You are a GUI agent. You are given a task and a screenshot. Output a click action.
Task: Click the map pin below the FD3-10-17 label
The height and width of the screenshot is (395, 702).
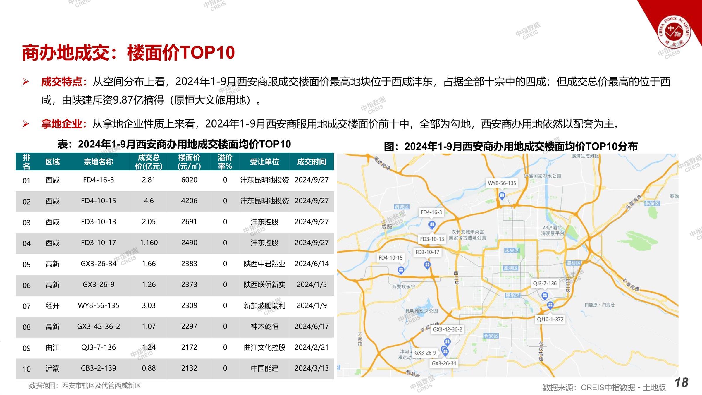tap(427, 265)
